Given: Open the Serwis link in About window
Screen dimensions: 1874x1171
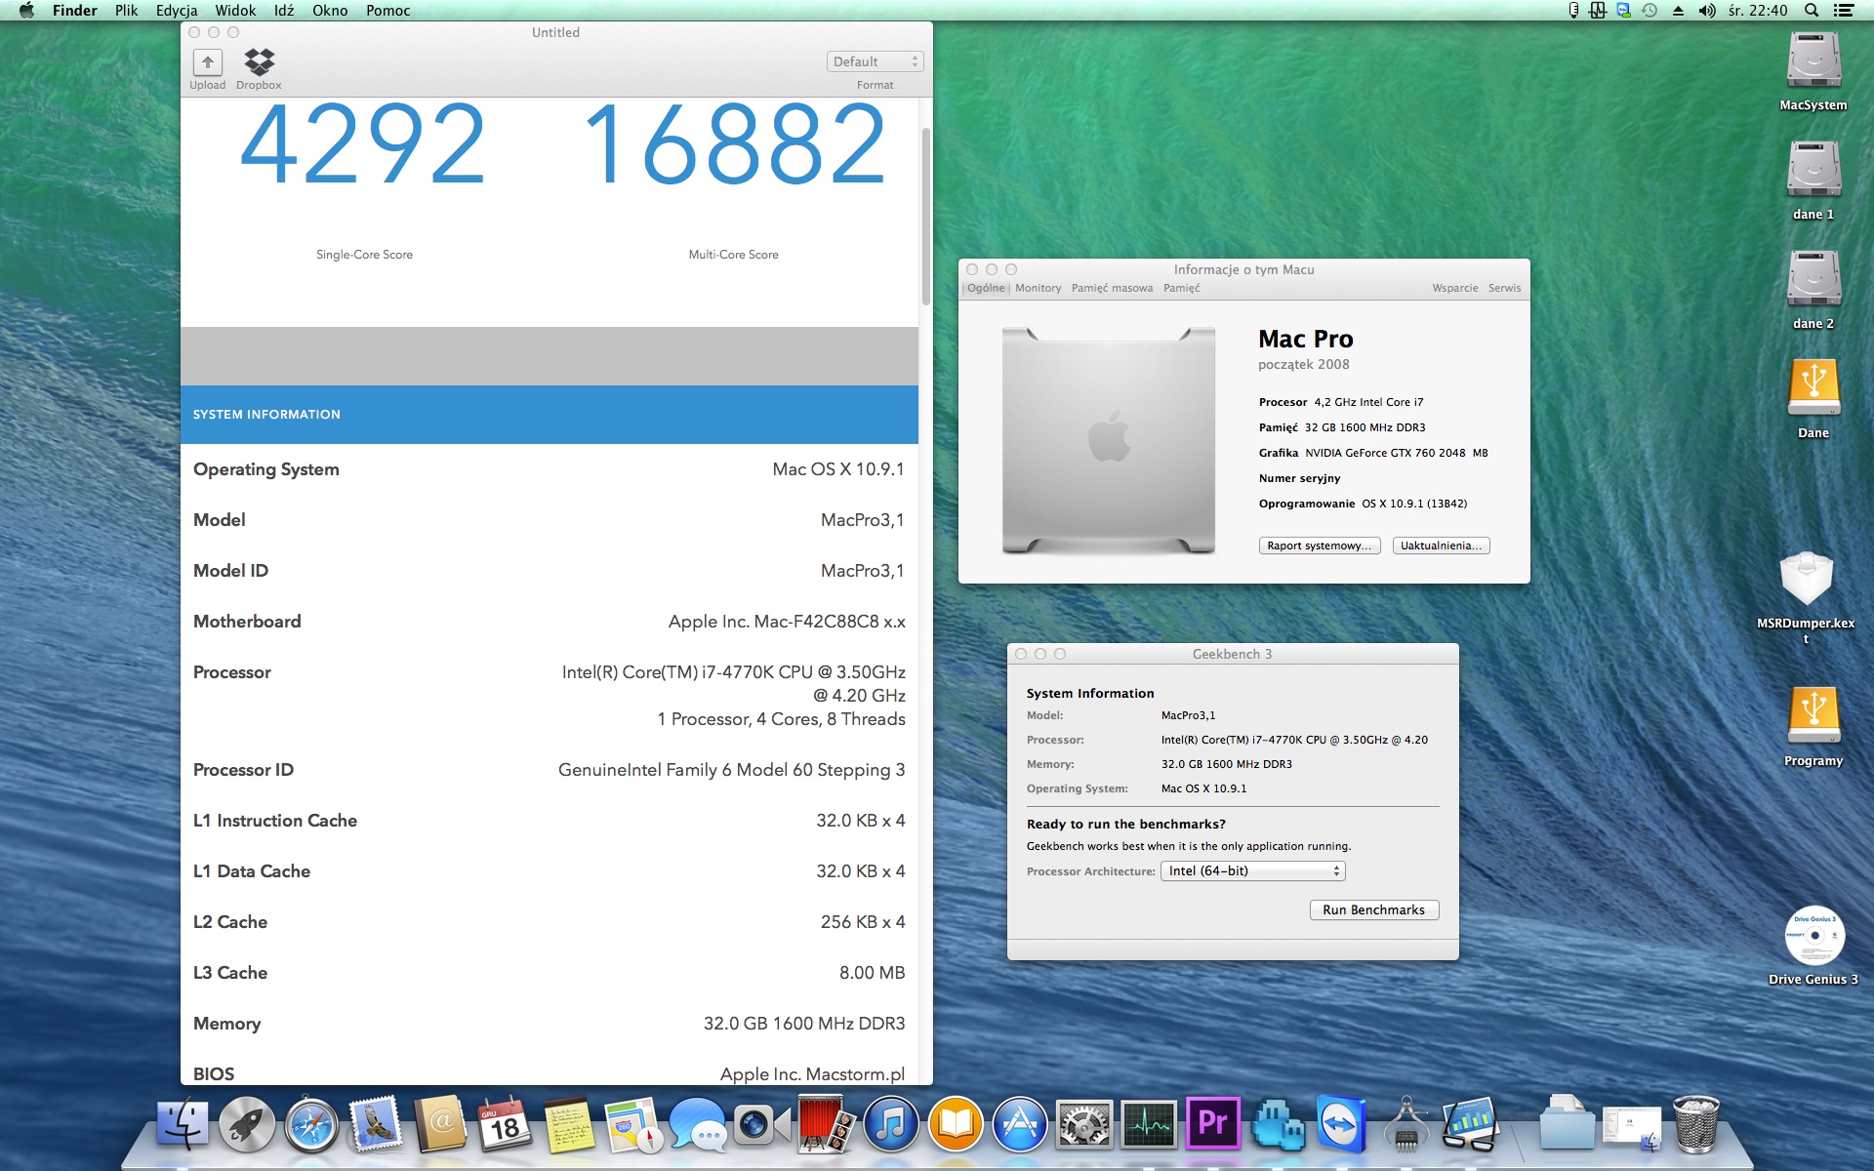Looking at the screenshot, I should (1504, 288).
